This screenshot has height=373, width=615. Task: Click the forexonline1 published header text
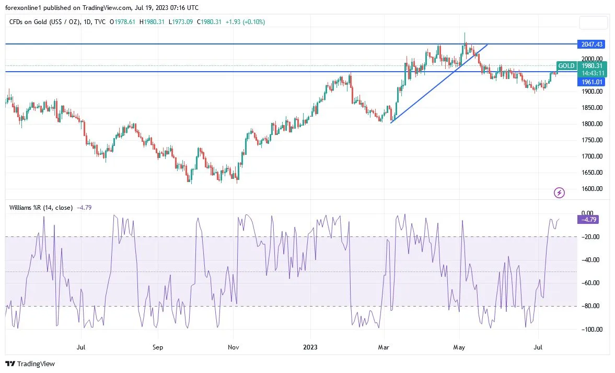101,7
